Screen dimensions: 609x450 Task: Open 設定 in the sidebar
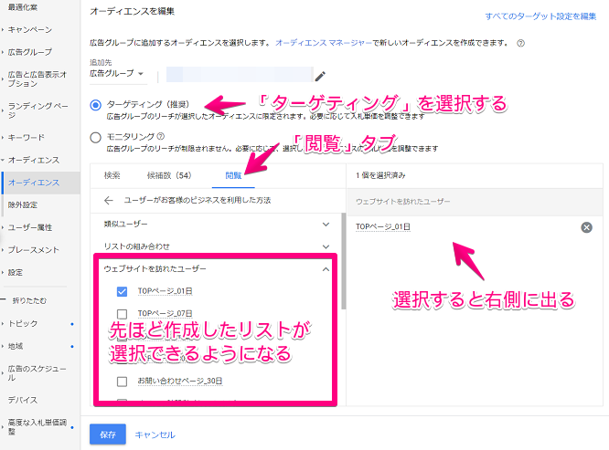(x=16, y=272)
